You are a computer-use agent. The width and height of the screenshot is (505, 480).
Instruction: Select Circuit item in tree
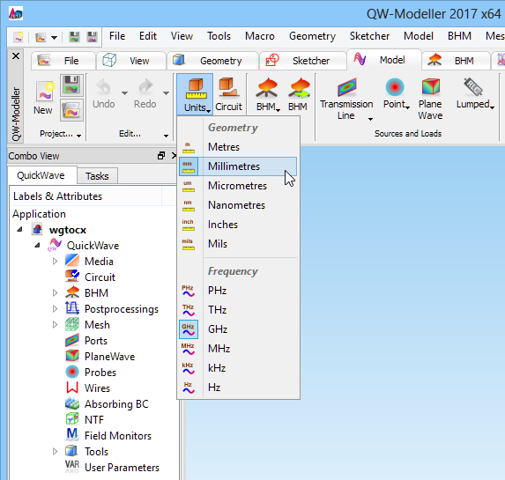pos(100,277)
